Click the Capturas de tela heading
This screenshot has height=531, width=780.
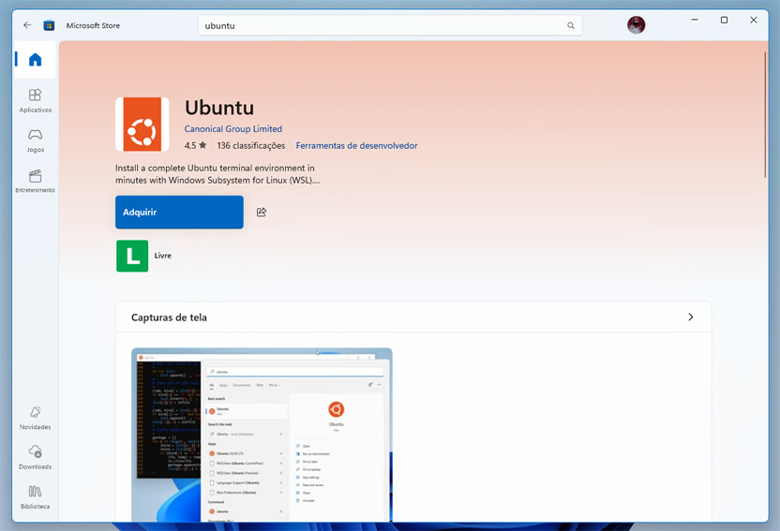pyautogui.click(x=169, y=317)
